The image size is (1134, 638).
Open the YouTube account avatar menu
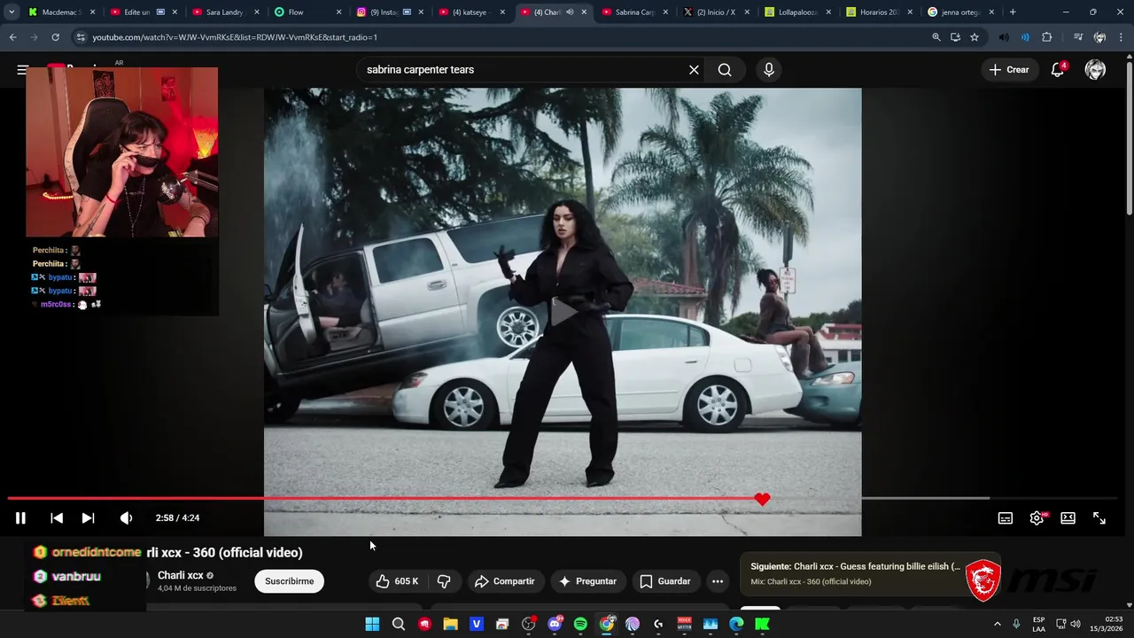click(1095, 70)
